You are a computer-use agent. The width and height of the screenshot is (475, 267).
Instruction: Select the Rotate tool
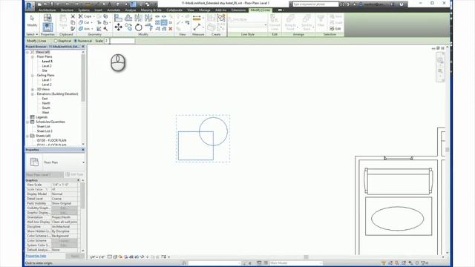coord(139,27)
